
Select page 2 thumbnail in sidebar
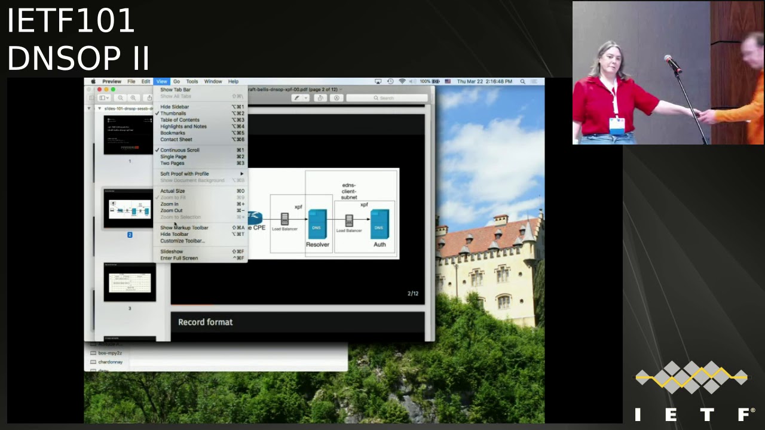point(129,208)
